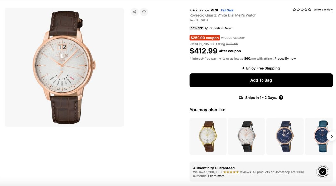336x186 pixels.
Task: Click Prequalify now link
Action: (x=285, y=59)
